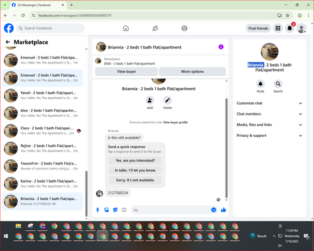Open Rejine conversation
Image resolution: width=314 pixels, height=251 pixels.
(x=43, y=149)
